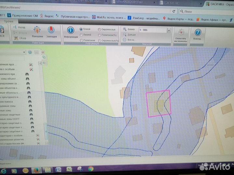The width and height of the screenshot is (234, 175).
Task: Zoom out with Дальше tool
Action: [x=125, y=34]
